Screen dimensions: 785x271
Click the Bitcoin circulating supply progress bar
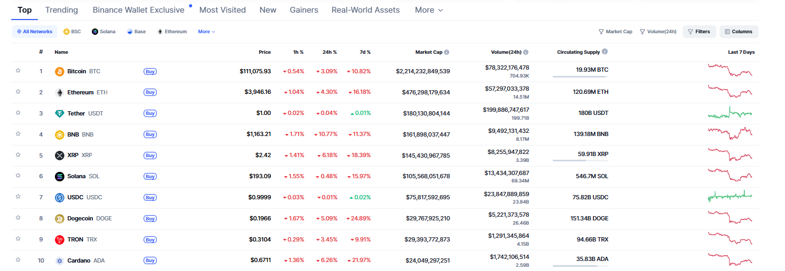pos(580,76)
